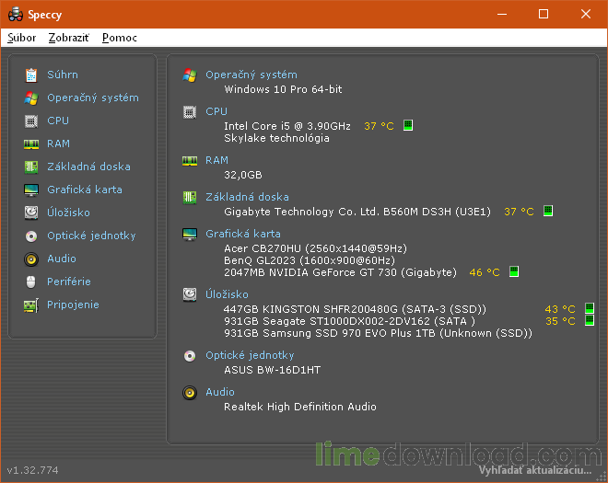Image resolution: width=608 pixels, height=483 pixels.
Task: Click the RAM module icon in sidebar
Action: click(x=30, y=144)
